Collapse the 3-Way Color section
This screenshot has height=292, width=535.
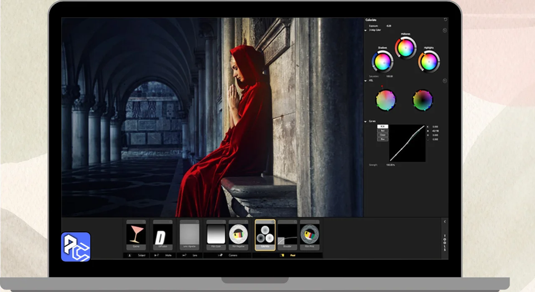point(366,30)
